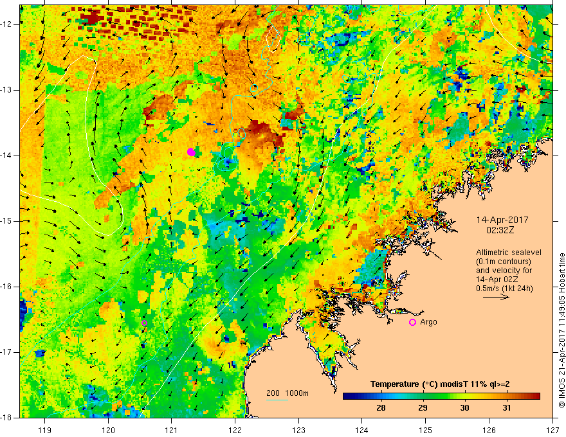566x437 pixels.
Task: Click the latitude label '-17'
Action: click(7, 352)
